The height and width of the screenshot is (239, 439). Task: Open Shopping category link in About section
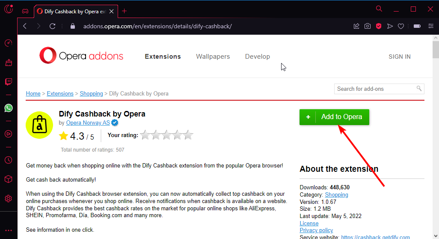[337, 195]
